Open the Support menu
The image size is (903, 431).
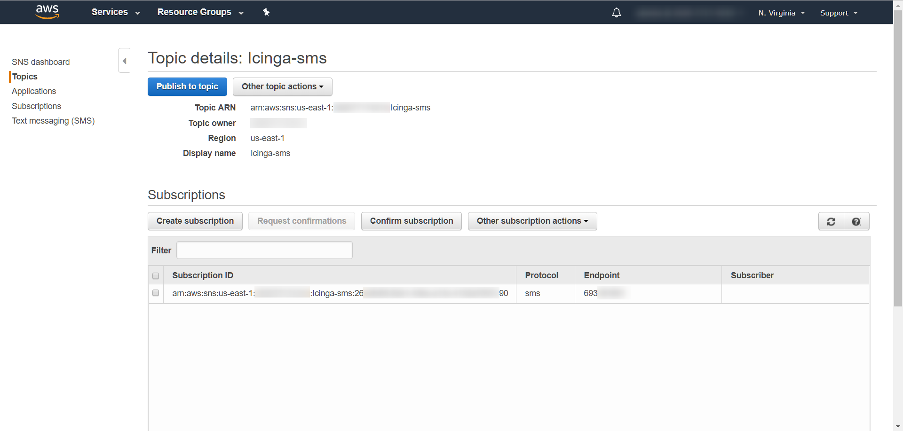coord(839,13)
